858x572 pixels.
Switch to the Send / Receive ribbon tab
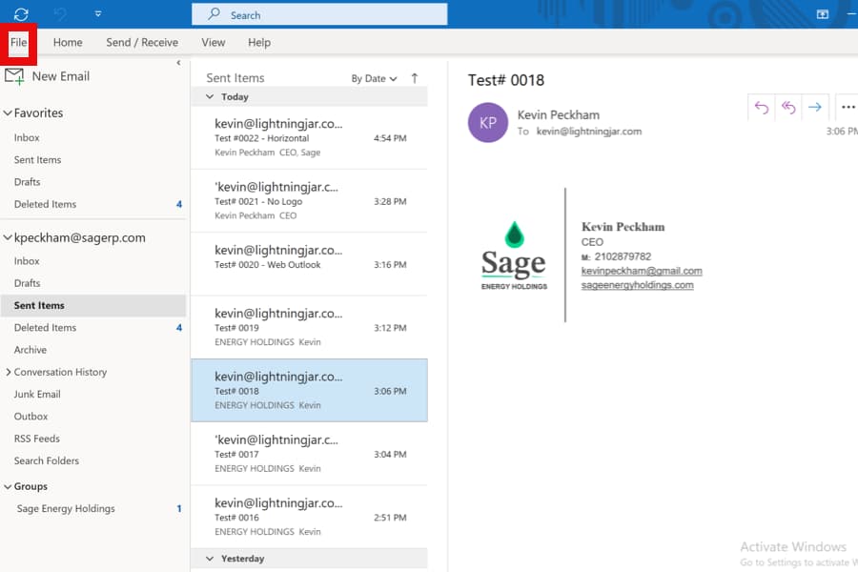[x=141, y=42]
